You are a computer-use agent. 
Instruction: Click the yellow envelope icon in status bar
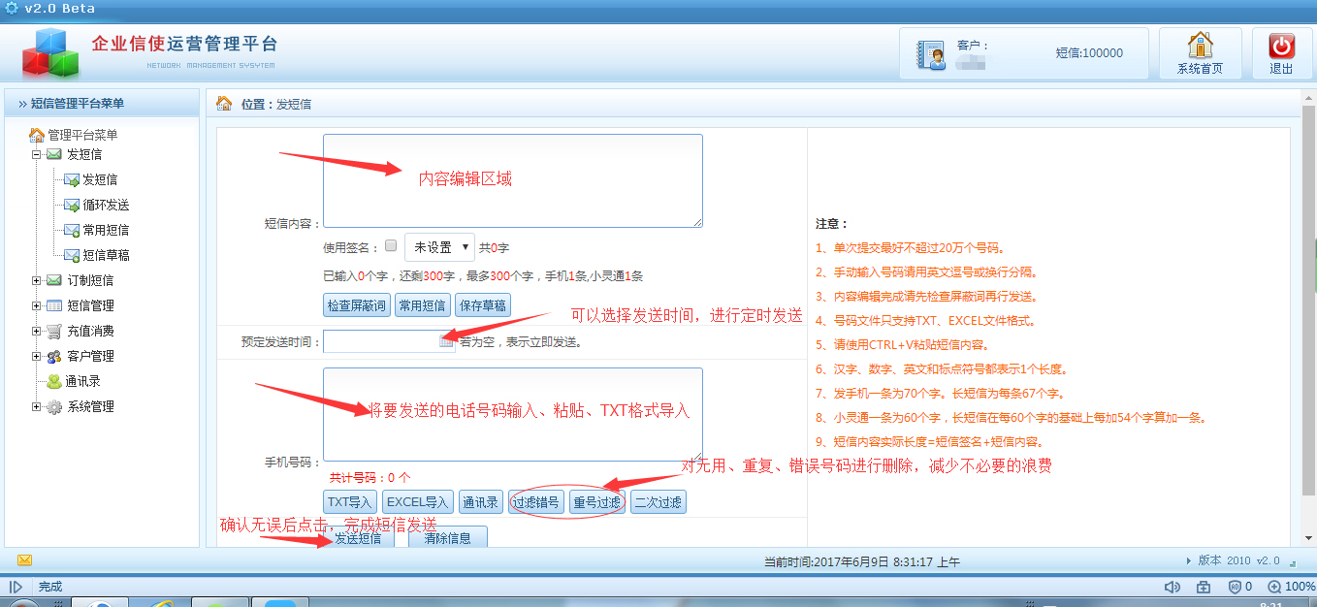pyautogui.click(x=24, y=559)
